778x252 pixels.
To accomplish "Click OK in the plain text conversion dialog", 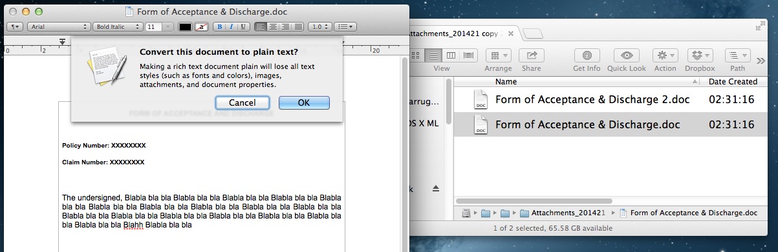I will click(304, 102).
